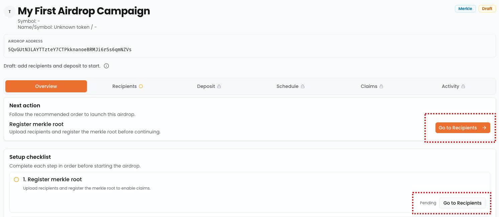499x217 pixels.
Task: Click the lock icon next to Deposit
Action: (219, 86)
